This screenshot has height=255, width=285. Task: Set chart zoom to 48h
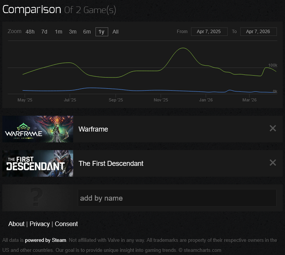click(30, 32)
